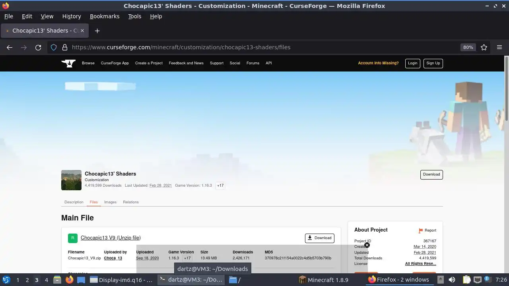Switch to the Files tab
Screen dimensions: 509x286
click(x=94, y=202)
